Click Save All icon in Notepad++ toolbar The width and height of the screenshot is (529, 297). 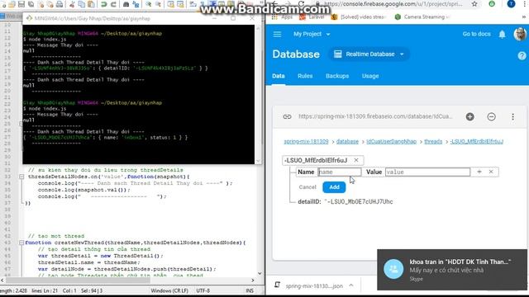[31, 4]
